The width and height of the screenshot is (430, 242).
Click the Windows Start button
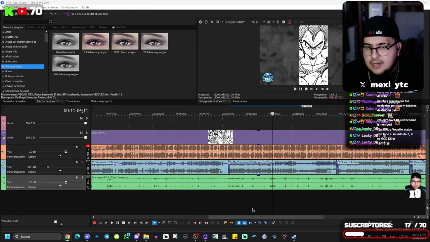coord(7,237)
